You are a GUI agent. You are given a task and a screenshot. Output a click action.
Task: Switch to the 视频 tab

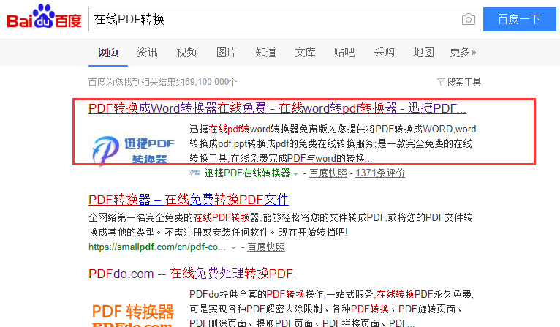point(186,52)
